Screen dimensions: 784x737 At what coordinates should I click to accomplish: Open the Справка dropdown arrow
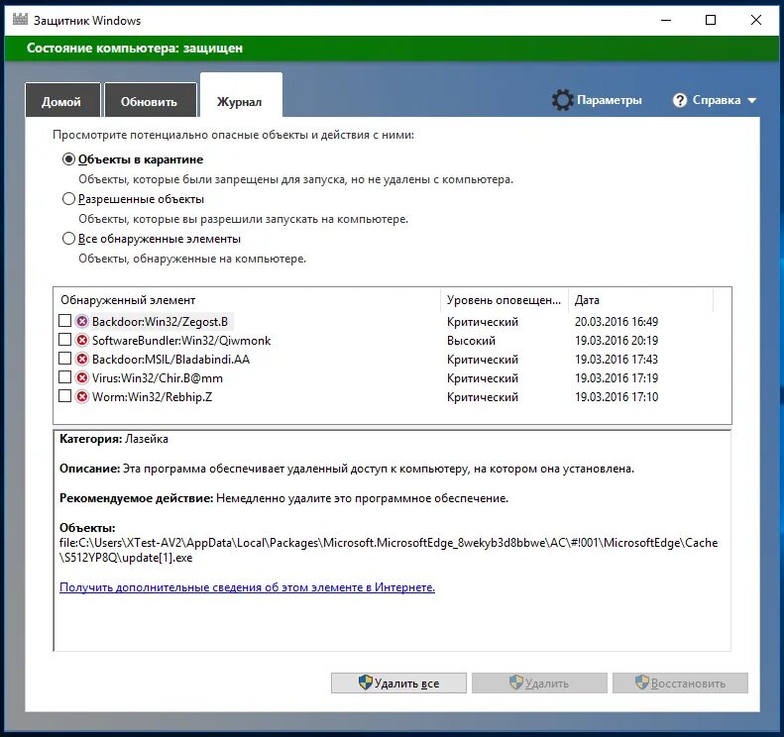[x=752, y=100]
